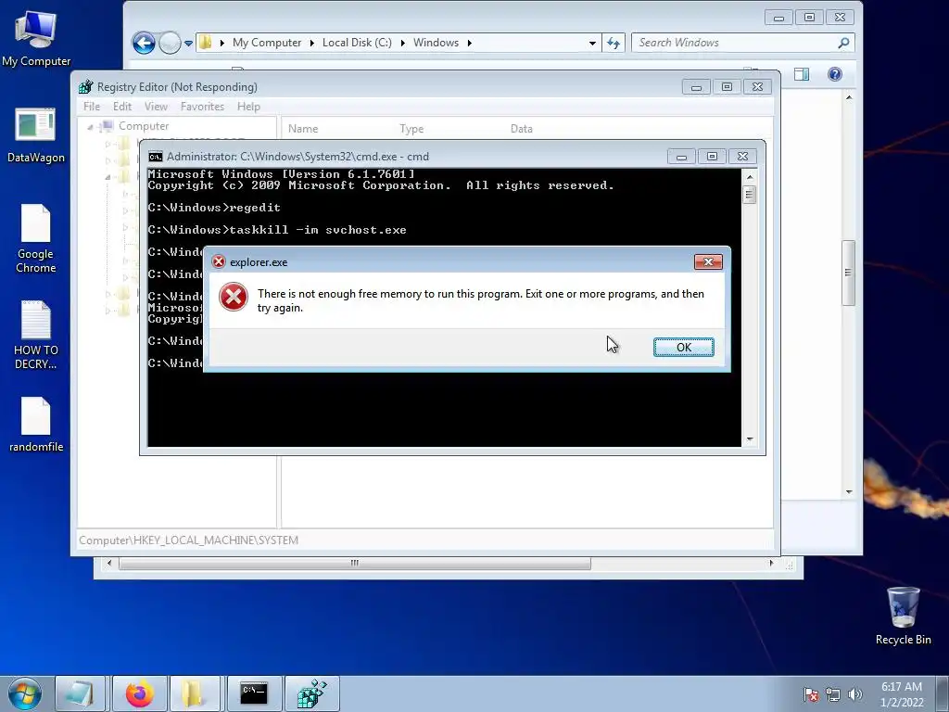Screen dimensions: 949x712
Task: Expand the arrow after Local Disk (C:) breadcrumb
Action: coord(402,43)
